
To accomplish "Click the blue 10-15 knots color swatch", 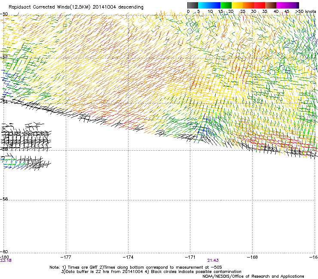I will pos(215,5).
